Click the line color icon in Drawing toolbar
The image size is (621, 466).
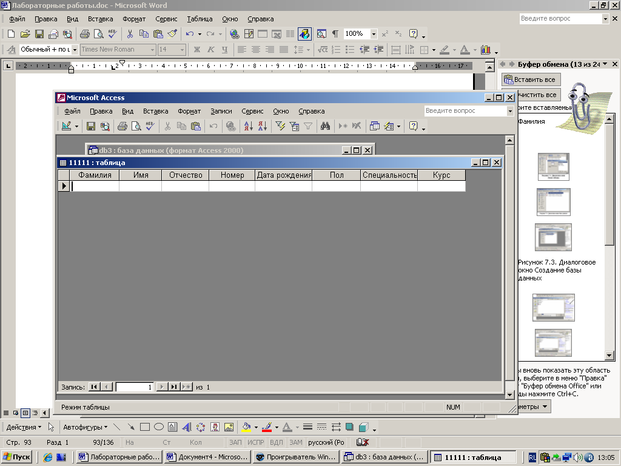pyautogui.click(x=267, y=427)
